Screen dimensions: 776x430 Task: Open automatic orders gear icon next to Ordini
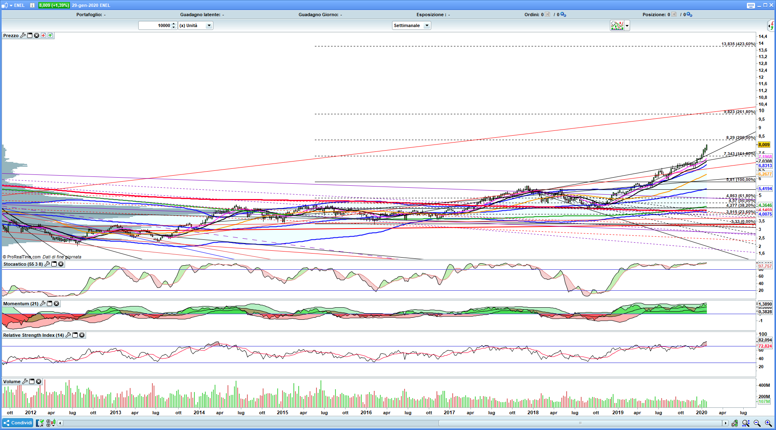coord(563,15)
